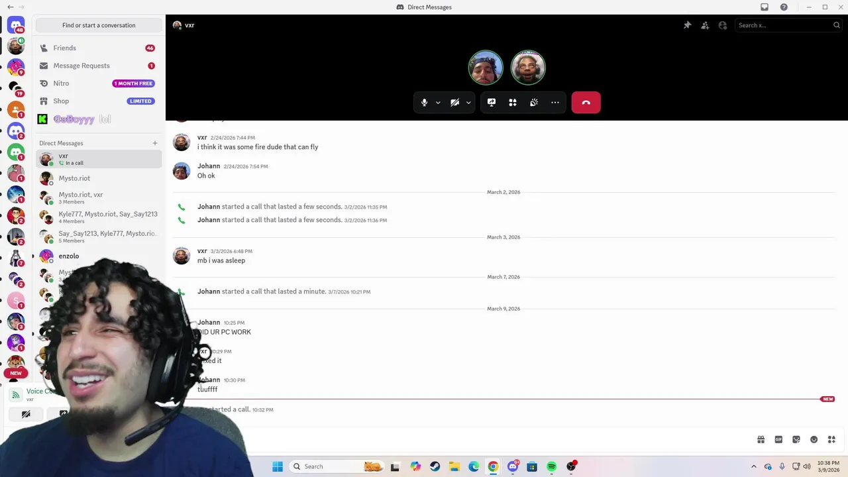Image resolution: width=848 pixels, height=477 pixels.
Task: Open apps launcher in message bar
Action: coord(831,439)
